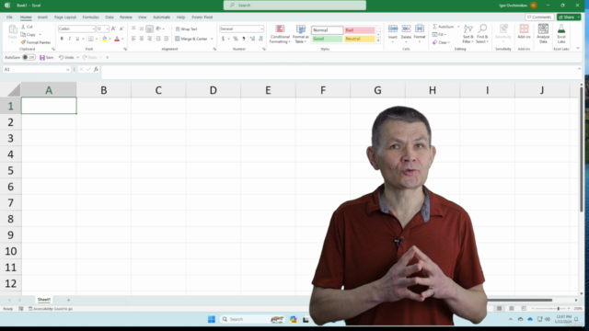Click the Accounting dollar format icon
The height and width of the screenshot is (331, 589).
223,39
